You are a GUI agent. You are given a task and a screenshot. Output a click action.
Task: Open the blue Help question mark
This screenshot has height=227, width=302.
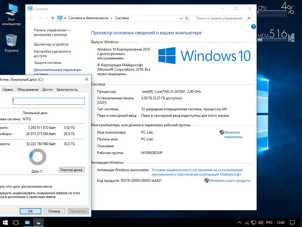click(x=253, y=27)
